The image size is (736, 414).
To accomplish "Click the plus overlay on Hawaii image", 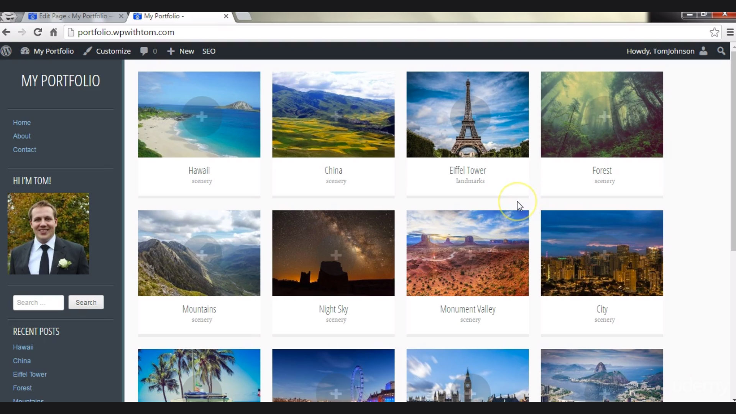I will [x=202, y=116].
